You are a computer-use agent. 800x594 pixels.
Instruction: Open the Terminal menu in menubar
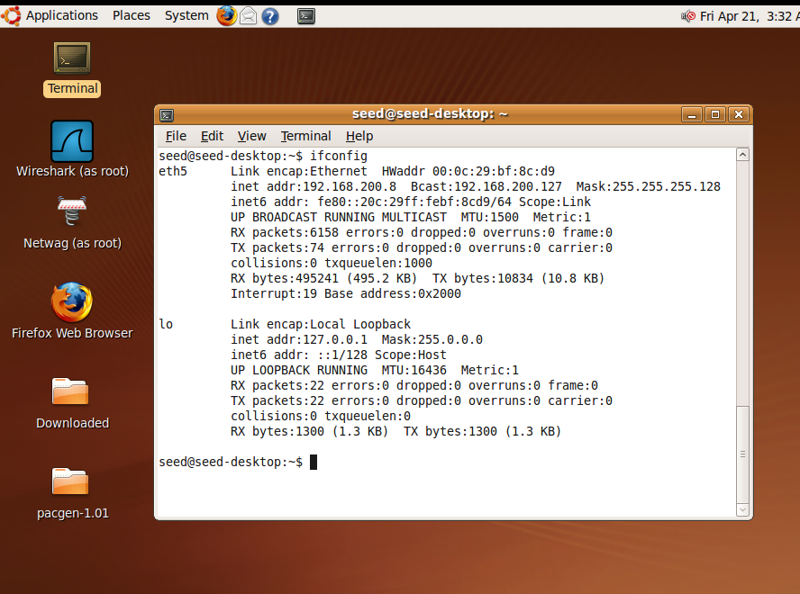pyautogui.click(x=305, y=136)
